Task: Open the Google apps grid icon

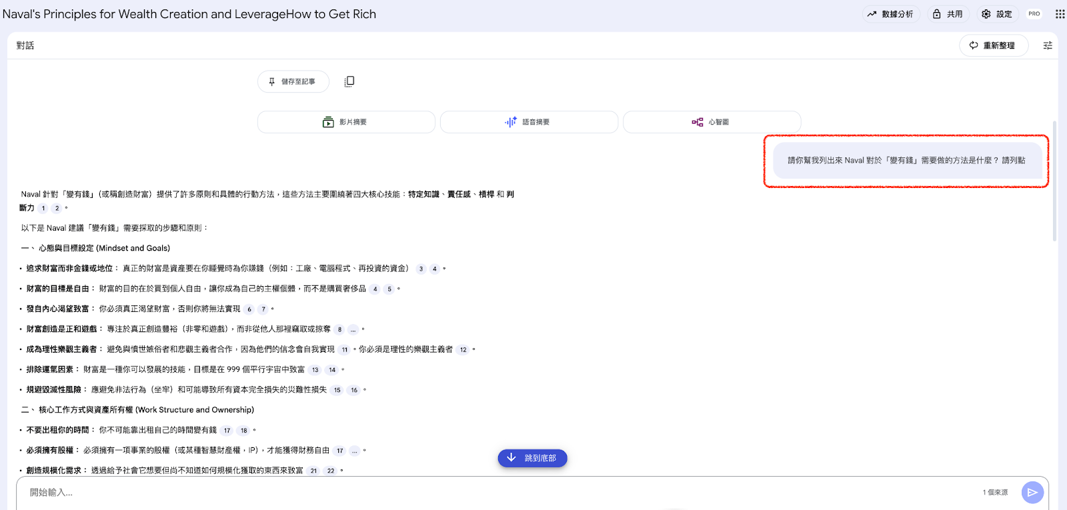Action: (1060, 14)
